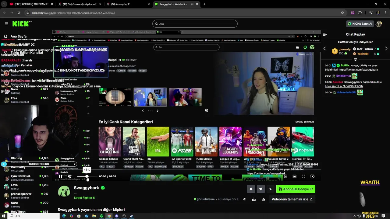The image size is (390, 219).
Task: Enable notifications bell for Swaggybark
Action: tap(251, 189)
